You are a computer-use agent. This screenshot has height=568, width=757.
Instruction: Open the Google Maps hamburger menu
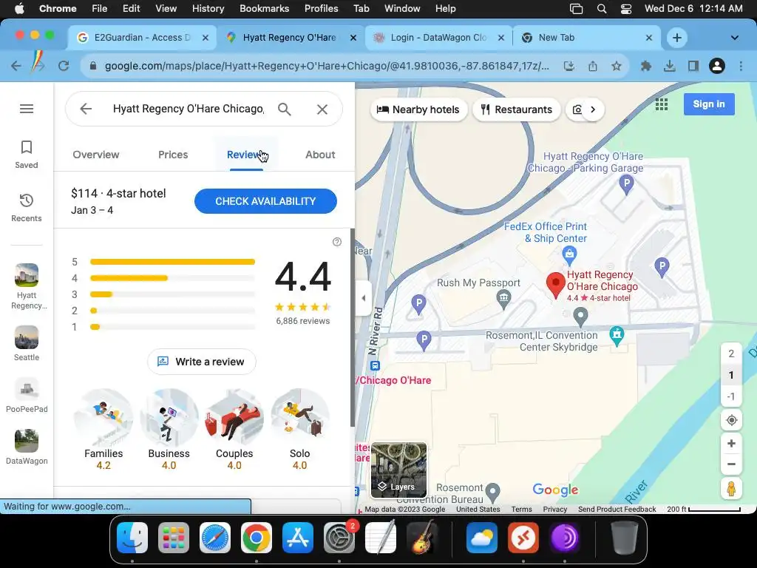pos(27,109)
